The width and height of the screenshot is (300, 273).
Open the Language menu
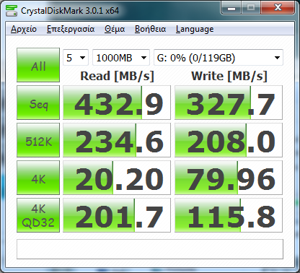(195, 29)
